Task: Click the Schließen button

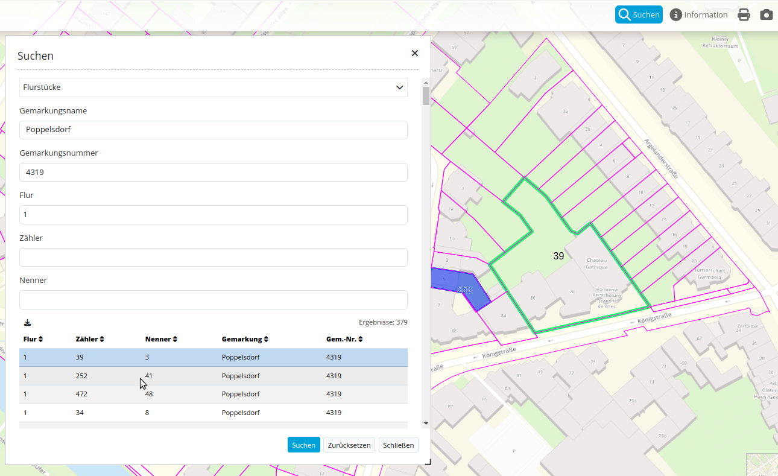Action: click(x=398, y=445)
